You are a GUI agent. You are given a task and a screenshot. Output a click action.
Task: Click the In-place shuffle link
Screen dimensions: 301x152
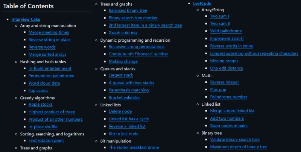pos(43,127)
